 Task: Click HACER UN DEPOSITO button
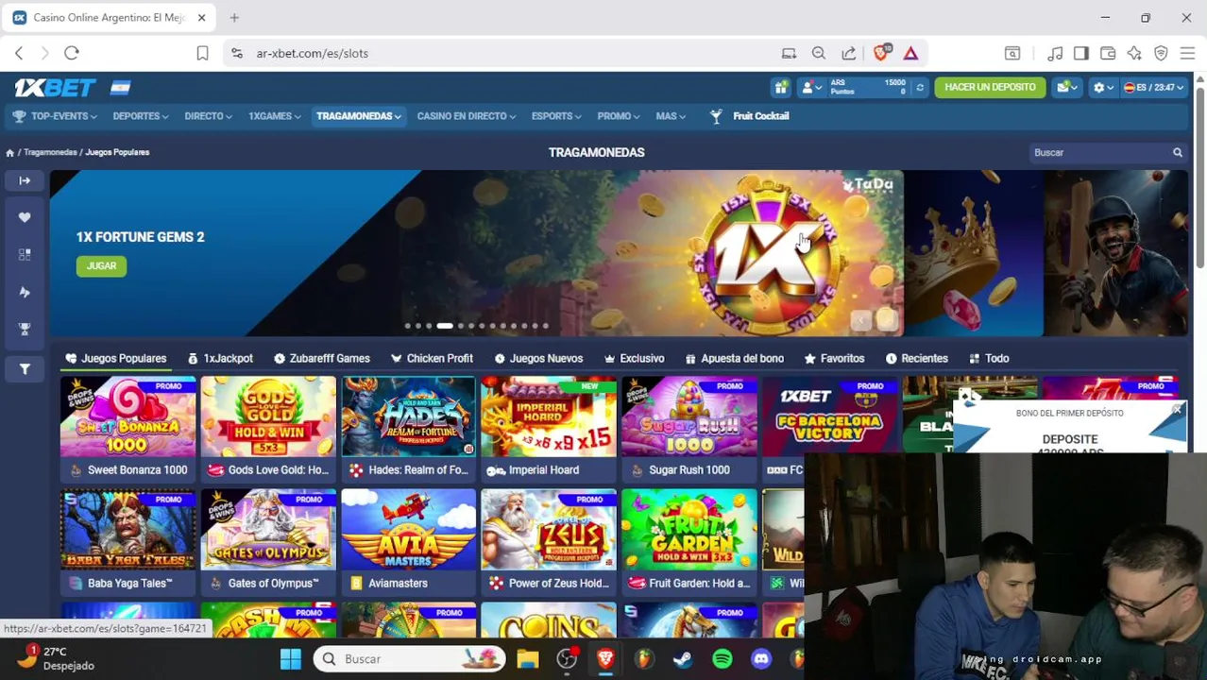point(990,87)
